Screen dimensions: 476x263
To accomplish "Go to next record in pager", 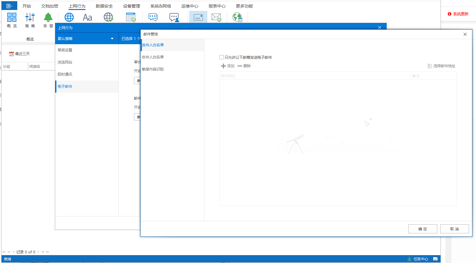I will pyautogui.click(x=38, y=252).
